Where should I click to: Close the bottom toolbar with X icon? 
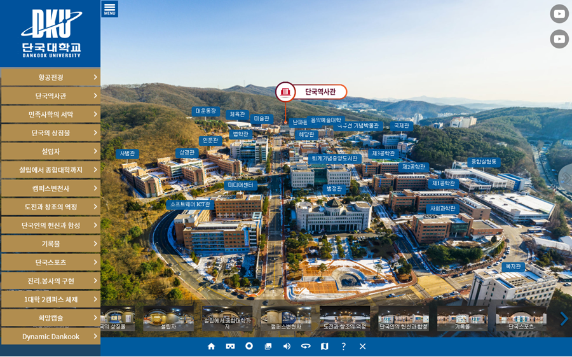(x=362, y=346)
